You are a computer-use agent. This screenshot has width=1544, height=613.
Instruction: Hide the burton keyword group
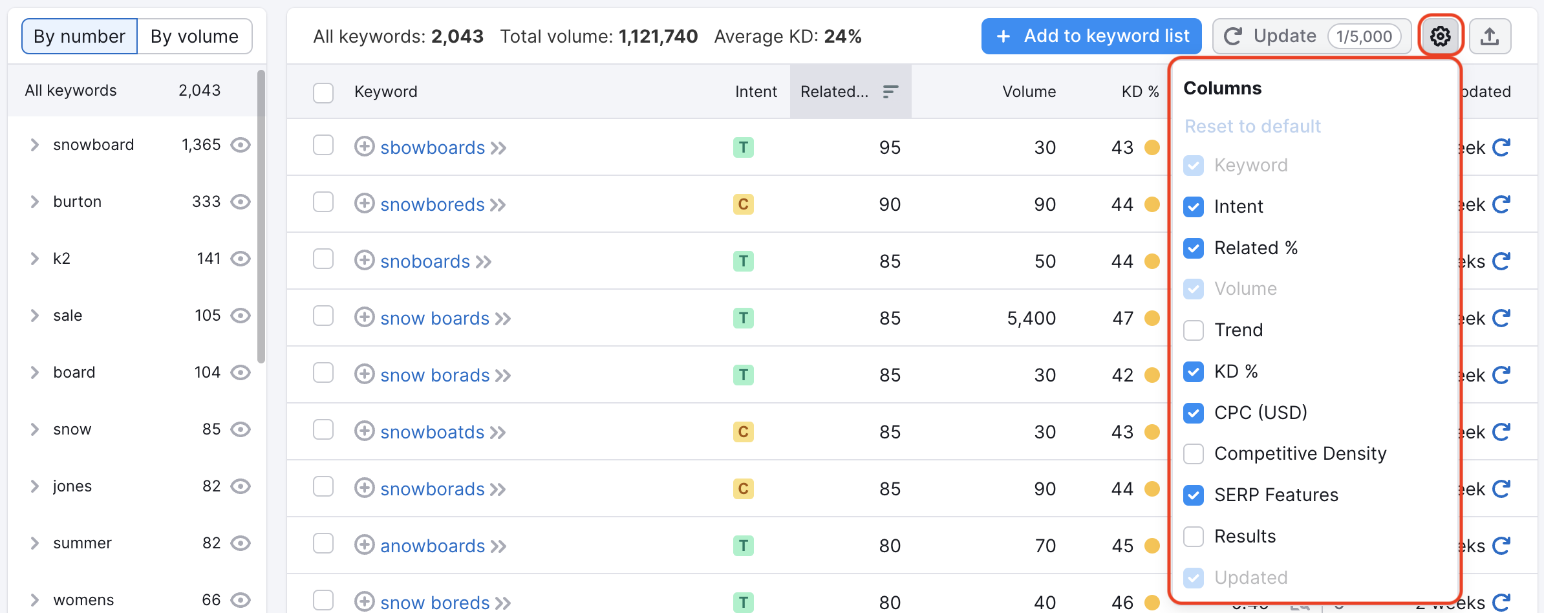[241, 202]
